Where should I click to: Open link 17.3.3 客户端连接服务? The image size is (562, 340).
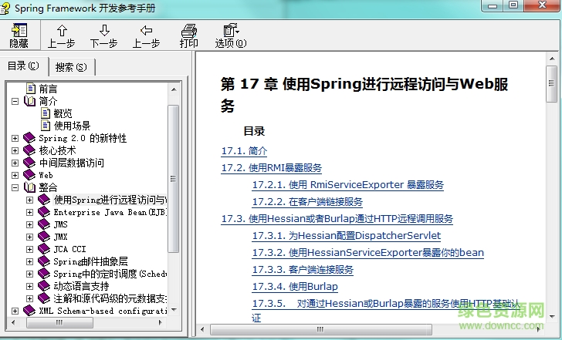pos(303,270)
